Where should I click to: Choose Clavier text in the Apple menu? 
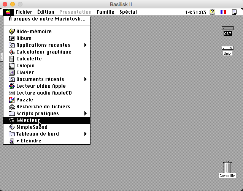(x=25, y=73)
